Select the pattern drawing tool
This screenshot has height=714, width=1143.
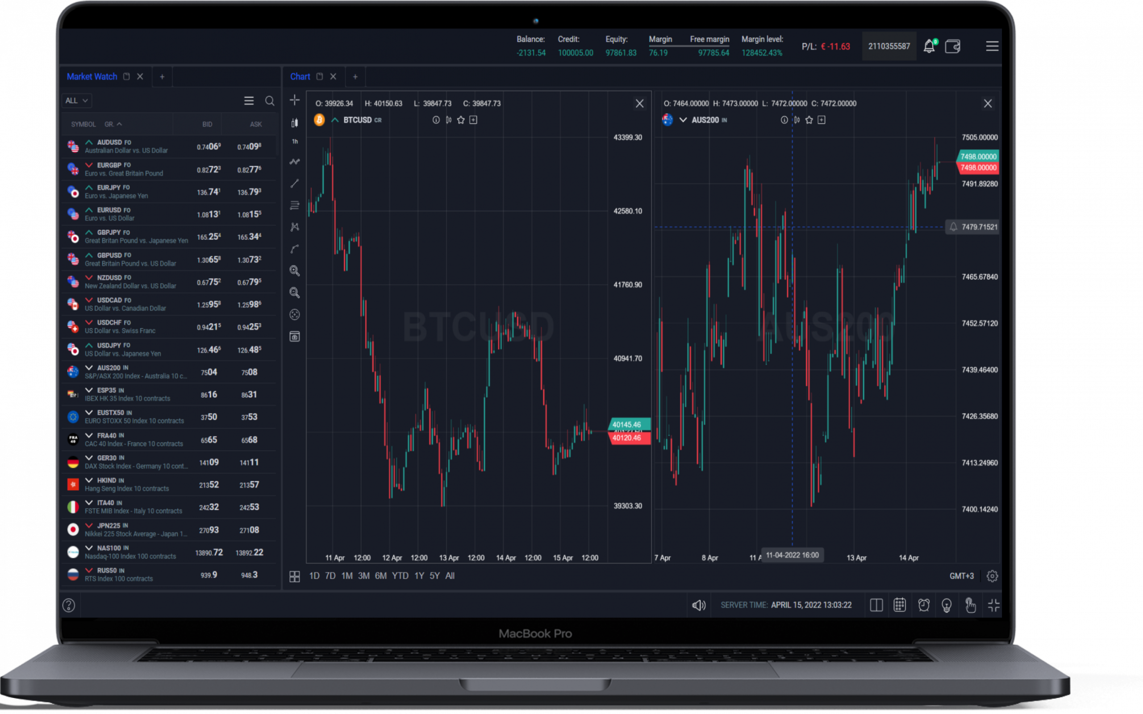point(295,227)
